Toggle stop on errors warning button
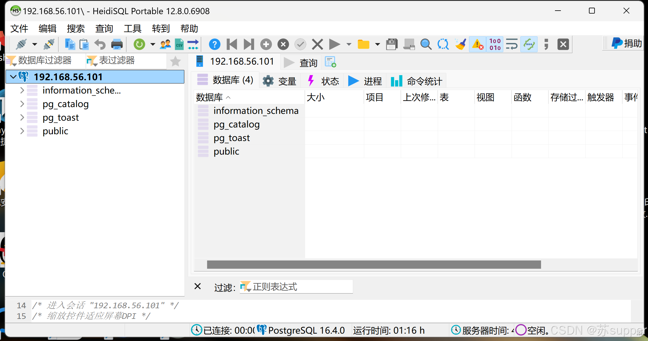The image size is (648, 341). coord(478,45)
